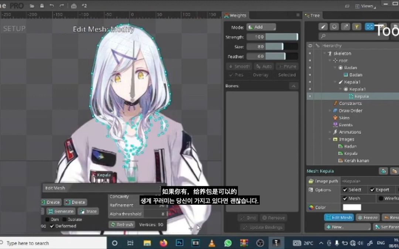Enable the Isolate checkbox in Edit Mesh
The height and width of the screenshot is (249, 399).
point(64,219)
